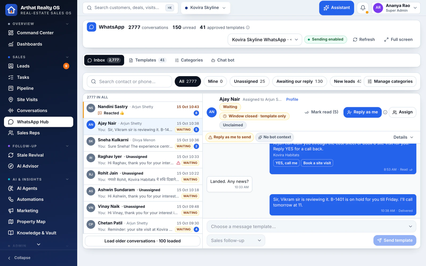
Task: Open Nandini Sastry conversation
Action: 143,110
